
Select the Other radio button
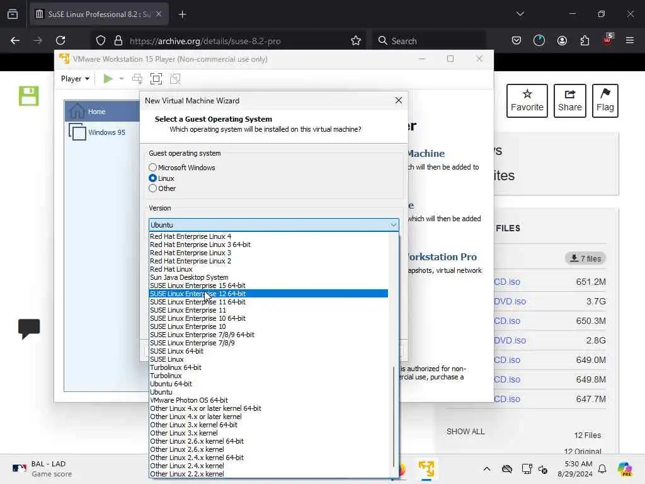[x=152, y=188]
